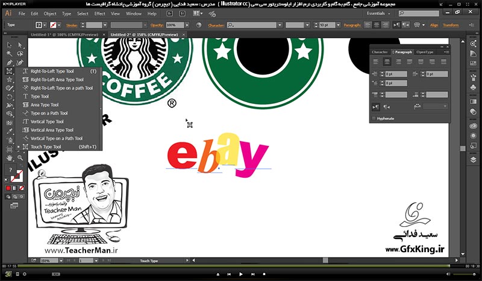This screenshot has width=482, height=281.
Task: Click the Align link in control bar
Action: [x=434, y=25]
